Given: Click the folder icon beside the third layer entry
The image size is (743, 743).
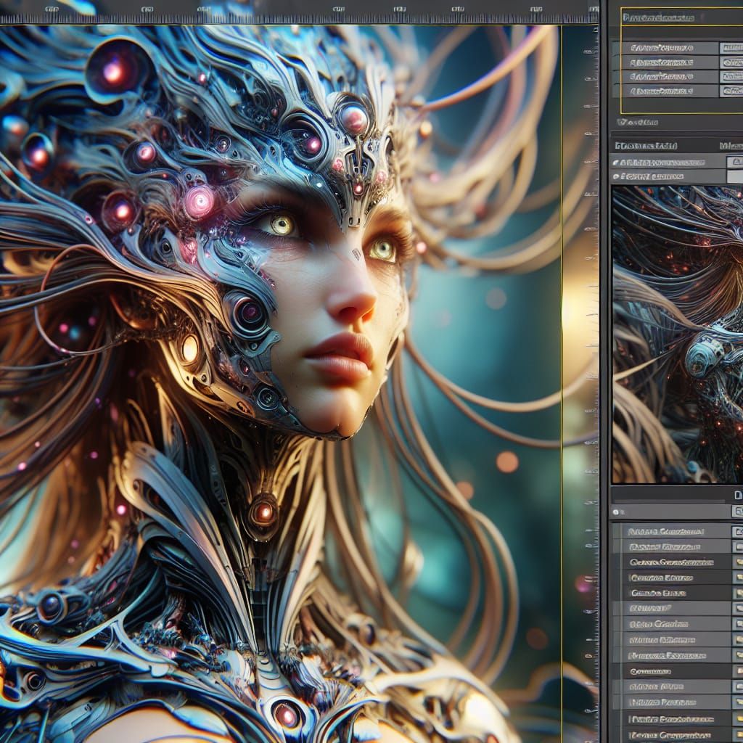Looking at the screenshot, I should 736,562.
